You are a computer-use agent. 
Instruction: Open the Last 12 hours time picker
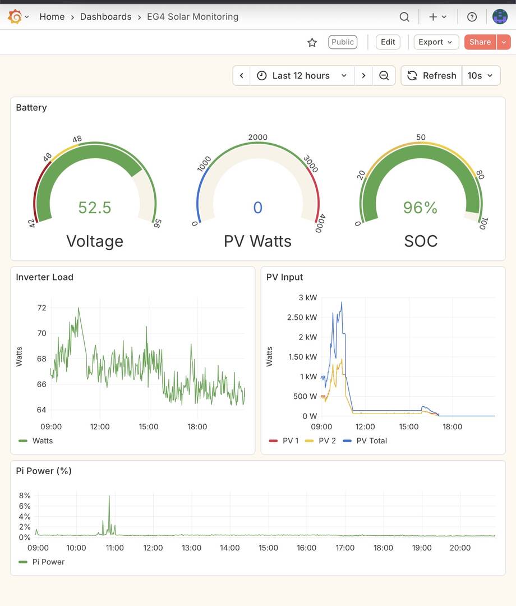tap(302, 76)
